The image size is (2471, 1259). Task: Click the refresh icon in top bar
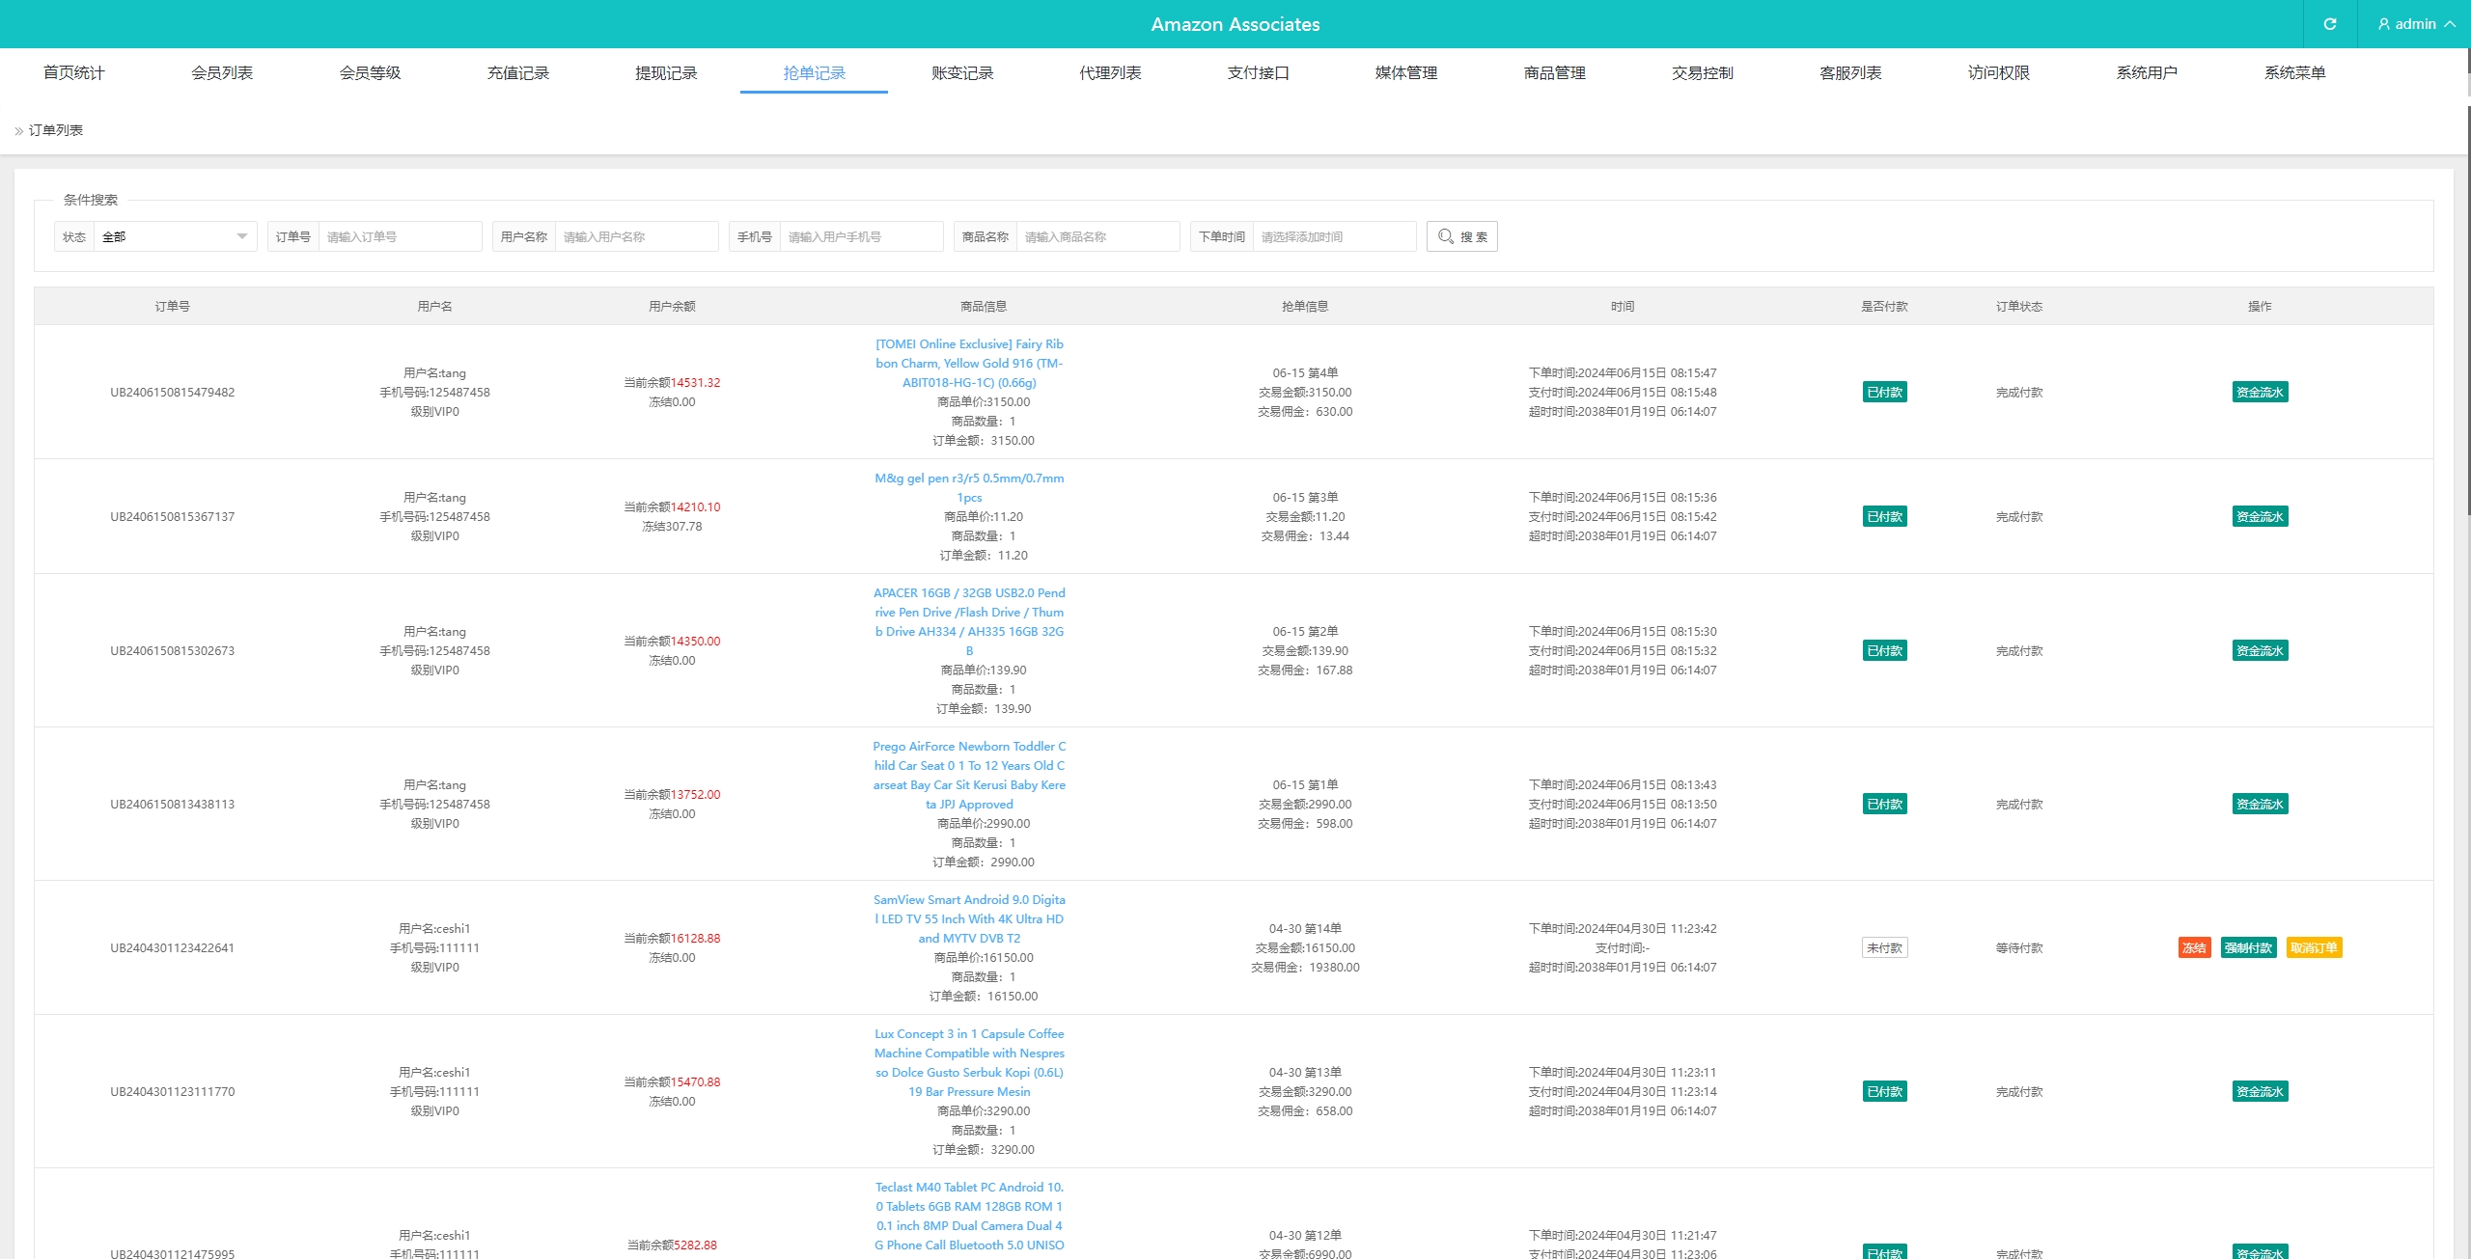tap(2329, 24)
